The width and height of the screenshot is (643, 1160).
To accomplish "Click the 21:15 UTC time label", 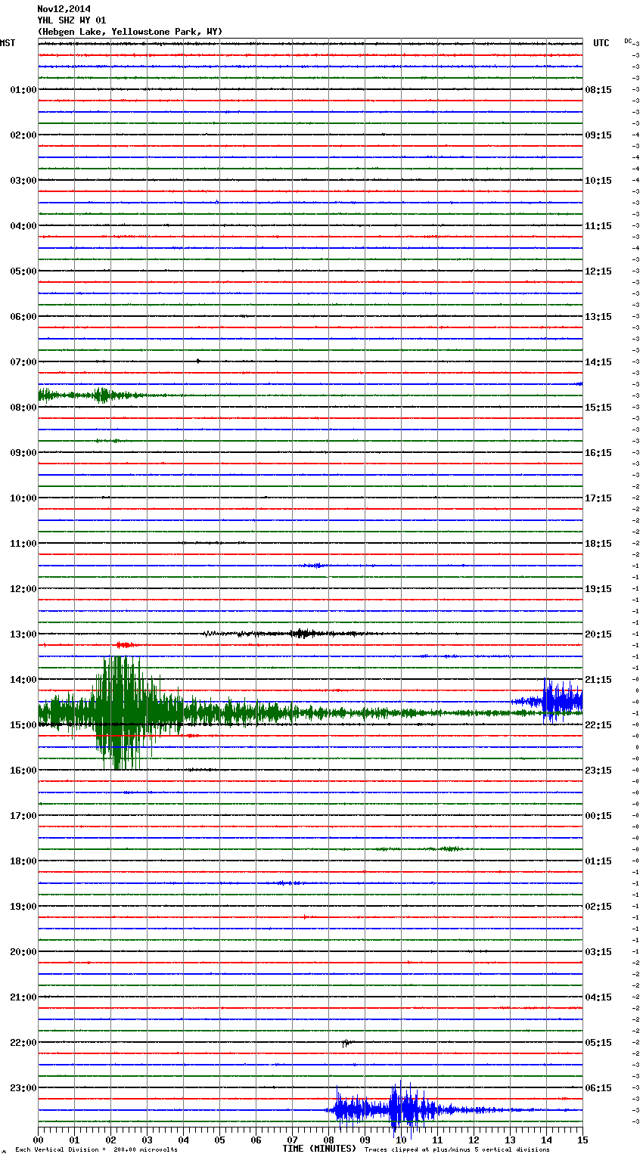I will (598, 680).
